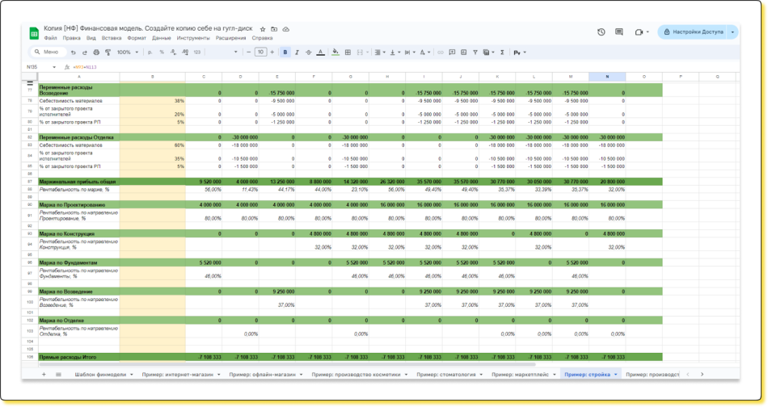The image size is (768, 407).
Task: Switch to Пример: стоматология sheet tab
Action: [447, 375]
